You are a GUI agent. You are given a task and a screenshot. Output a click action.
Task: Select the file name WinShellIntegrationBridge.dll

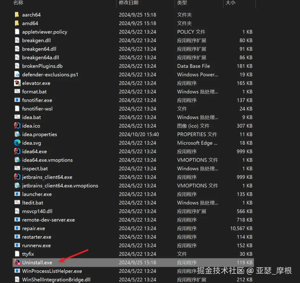tap(56, 280)
